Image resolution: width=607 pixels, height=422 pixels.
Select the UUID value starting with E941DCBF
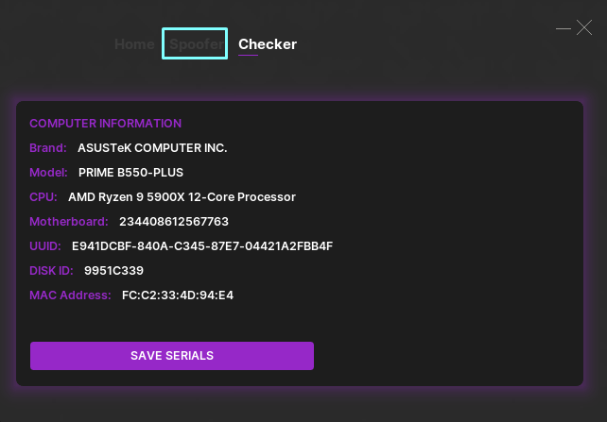[202, 246]
